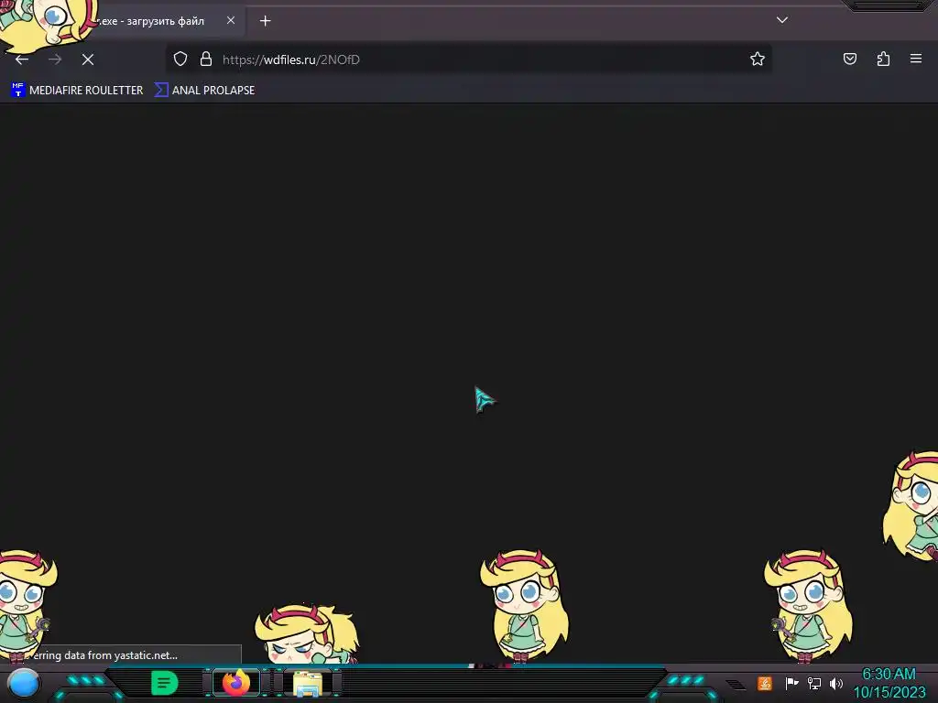Click the Star character holding wand at bottom right
Image resolution: width=938 pixels, height=703 pixels.
pyautogui.click(x=808, y=606)
